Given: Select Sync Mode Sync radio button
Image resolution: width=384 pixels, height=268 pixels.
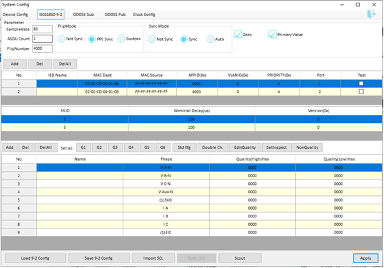Looking at the screenshot, I should pyautogui.click(x=184, y=39).
